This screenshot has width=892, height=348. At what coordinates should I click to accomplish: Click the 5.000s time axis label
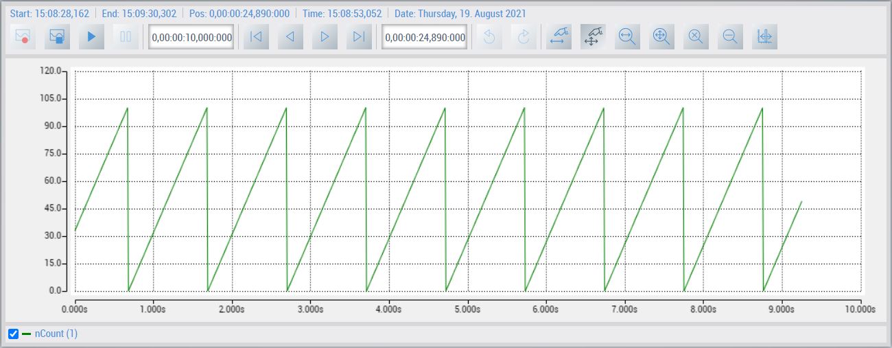pyautogui.click(x=468, y=309)
